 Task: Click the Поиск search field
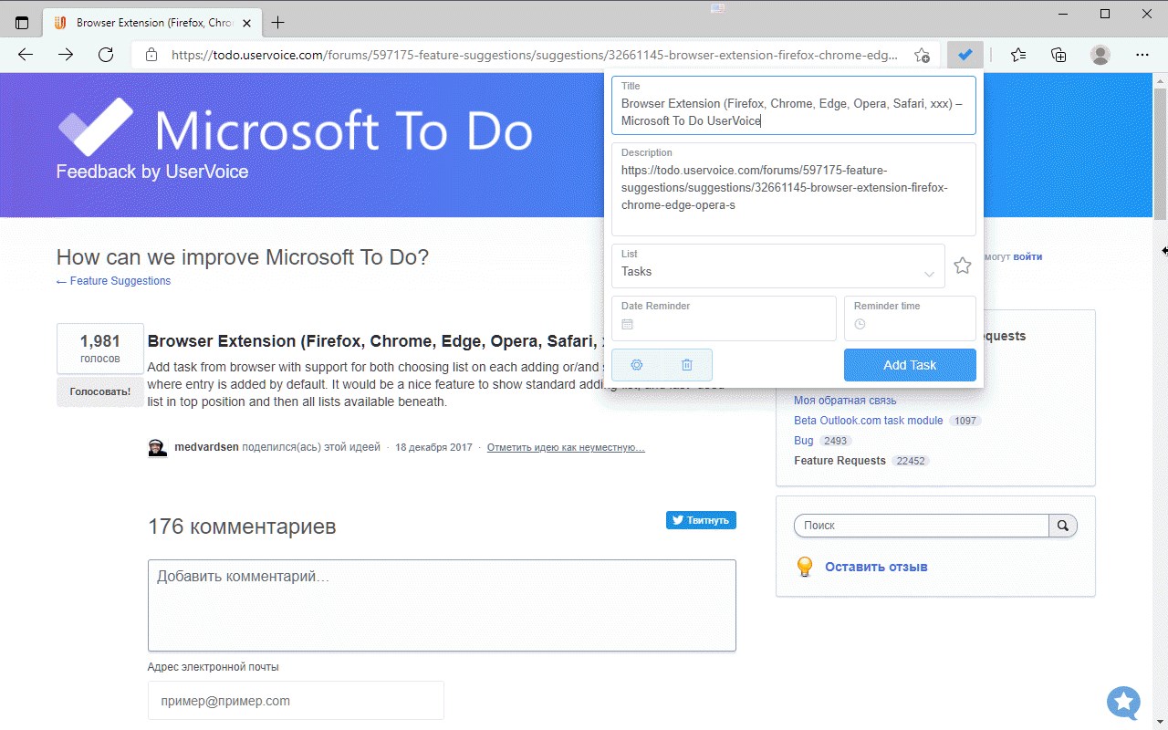(x=922, y=526)
